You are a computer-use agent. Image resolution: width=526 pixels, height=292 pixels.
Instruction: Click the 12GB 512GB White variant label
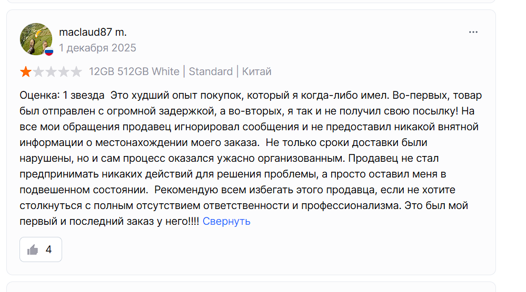click(x=134, y=71)
